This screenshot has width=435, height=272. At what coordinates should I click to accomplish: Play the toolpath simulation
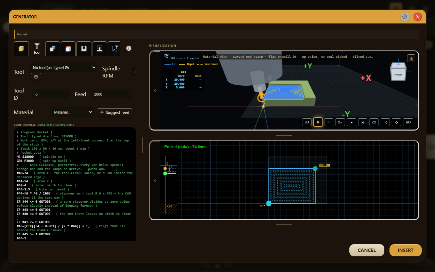[351, 122]
